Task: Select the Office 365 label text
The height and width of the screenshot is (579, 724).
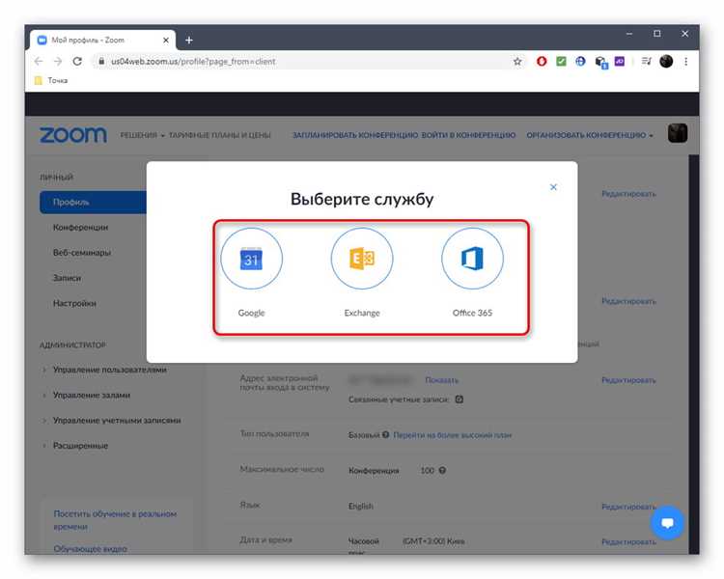Action: (472, 313)
